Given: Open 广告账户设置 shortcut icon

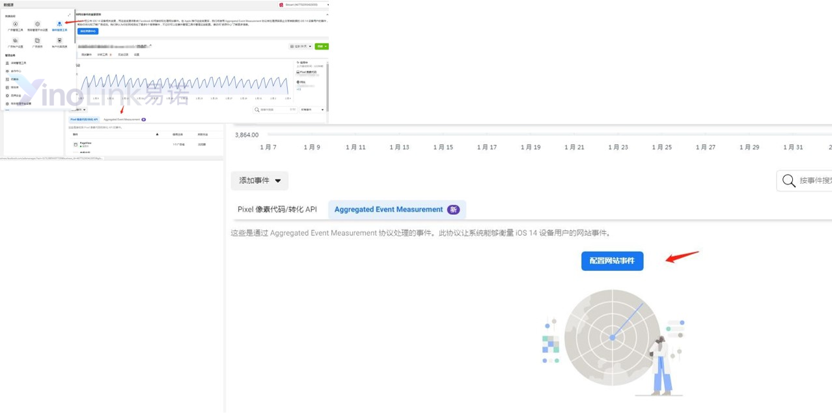Looking at the screenshot, I should pos(15,40).
